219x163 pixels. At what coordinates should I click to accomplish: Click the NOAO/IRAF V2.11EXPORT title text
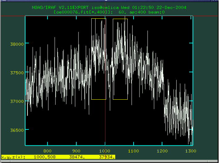point(60,8)
